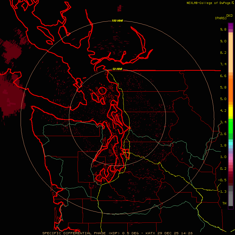This screenshot has width=235, height=235.
Task: Pick the yellow swatch on the color bar
Action: point(231,112)
